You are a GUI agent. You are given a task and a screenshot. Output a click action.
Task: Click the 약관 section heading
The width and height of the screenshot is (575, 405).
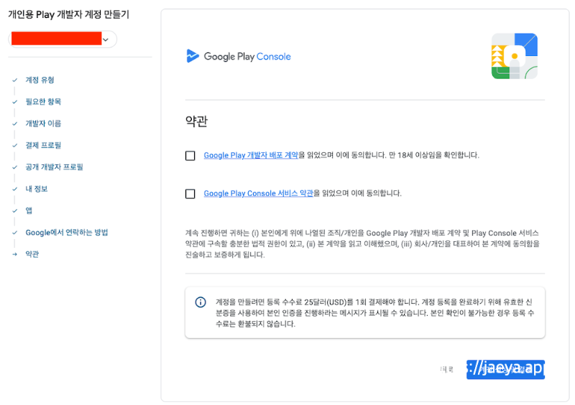196,121
